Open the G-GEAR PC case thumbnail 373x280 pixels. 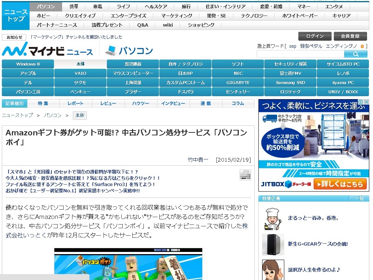point(273,244)
